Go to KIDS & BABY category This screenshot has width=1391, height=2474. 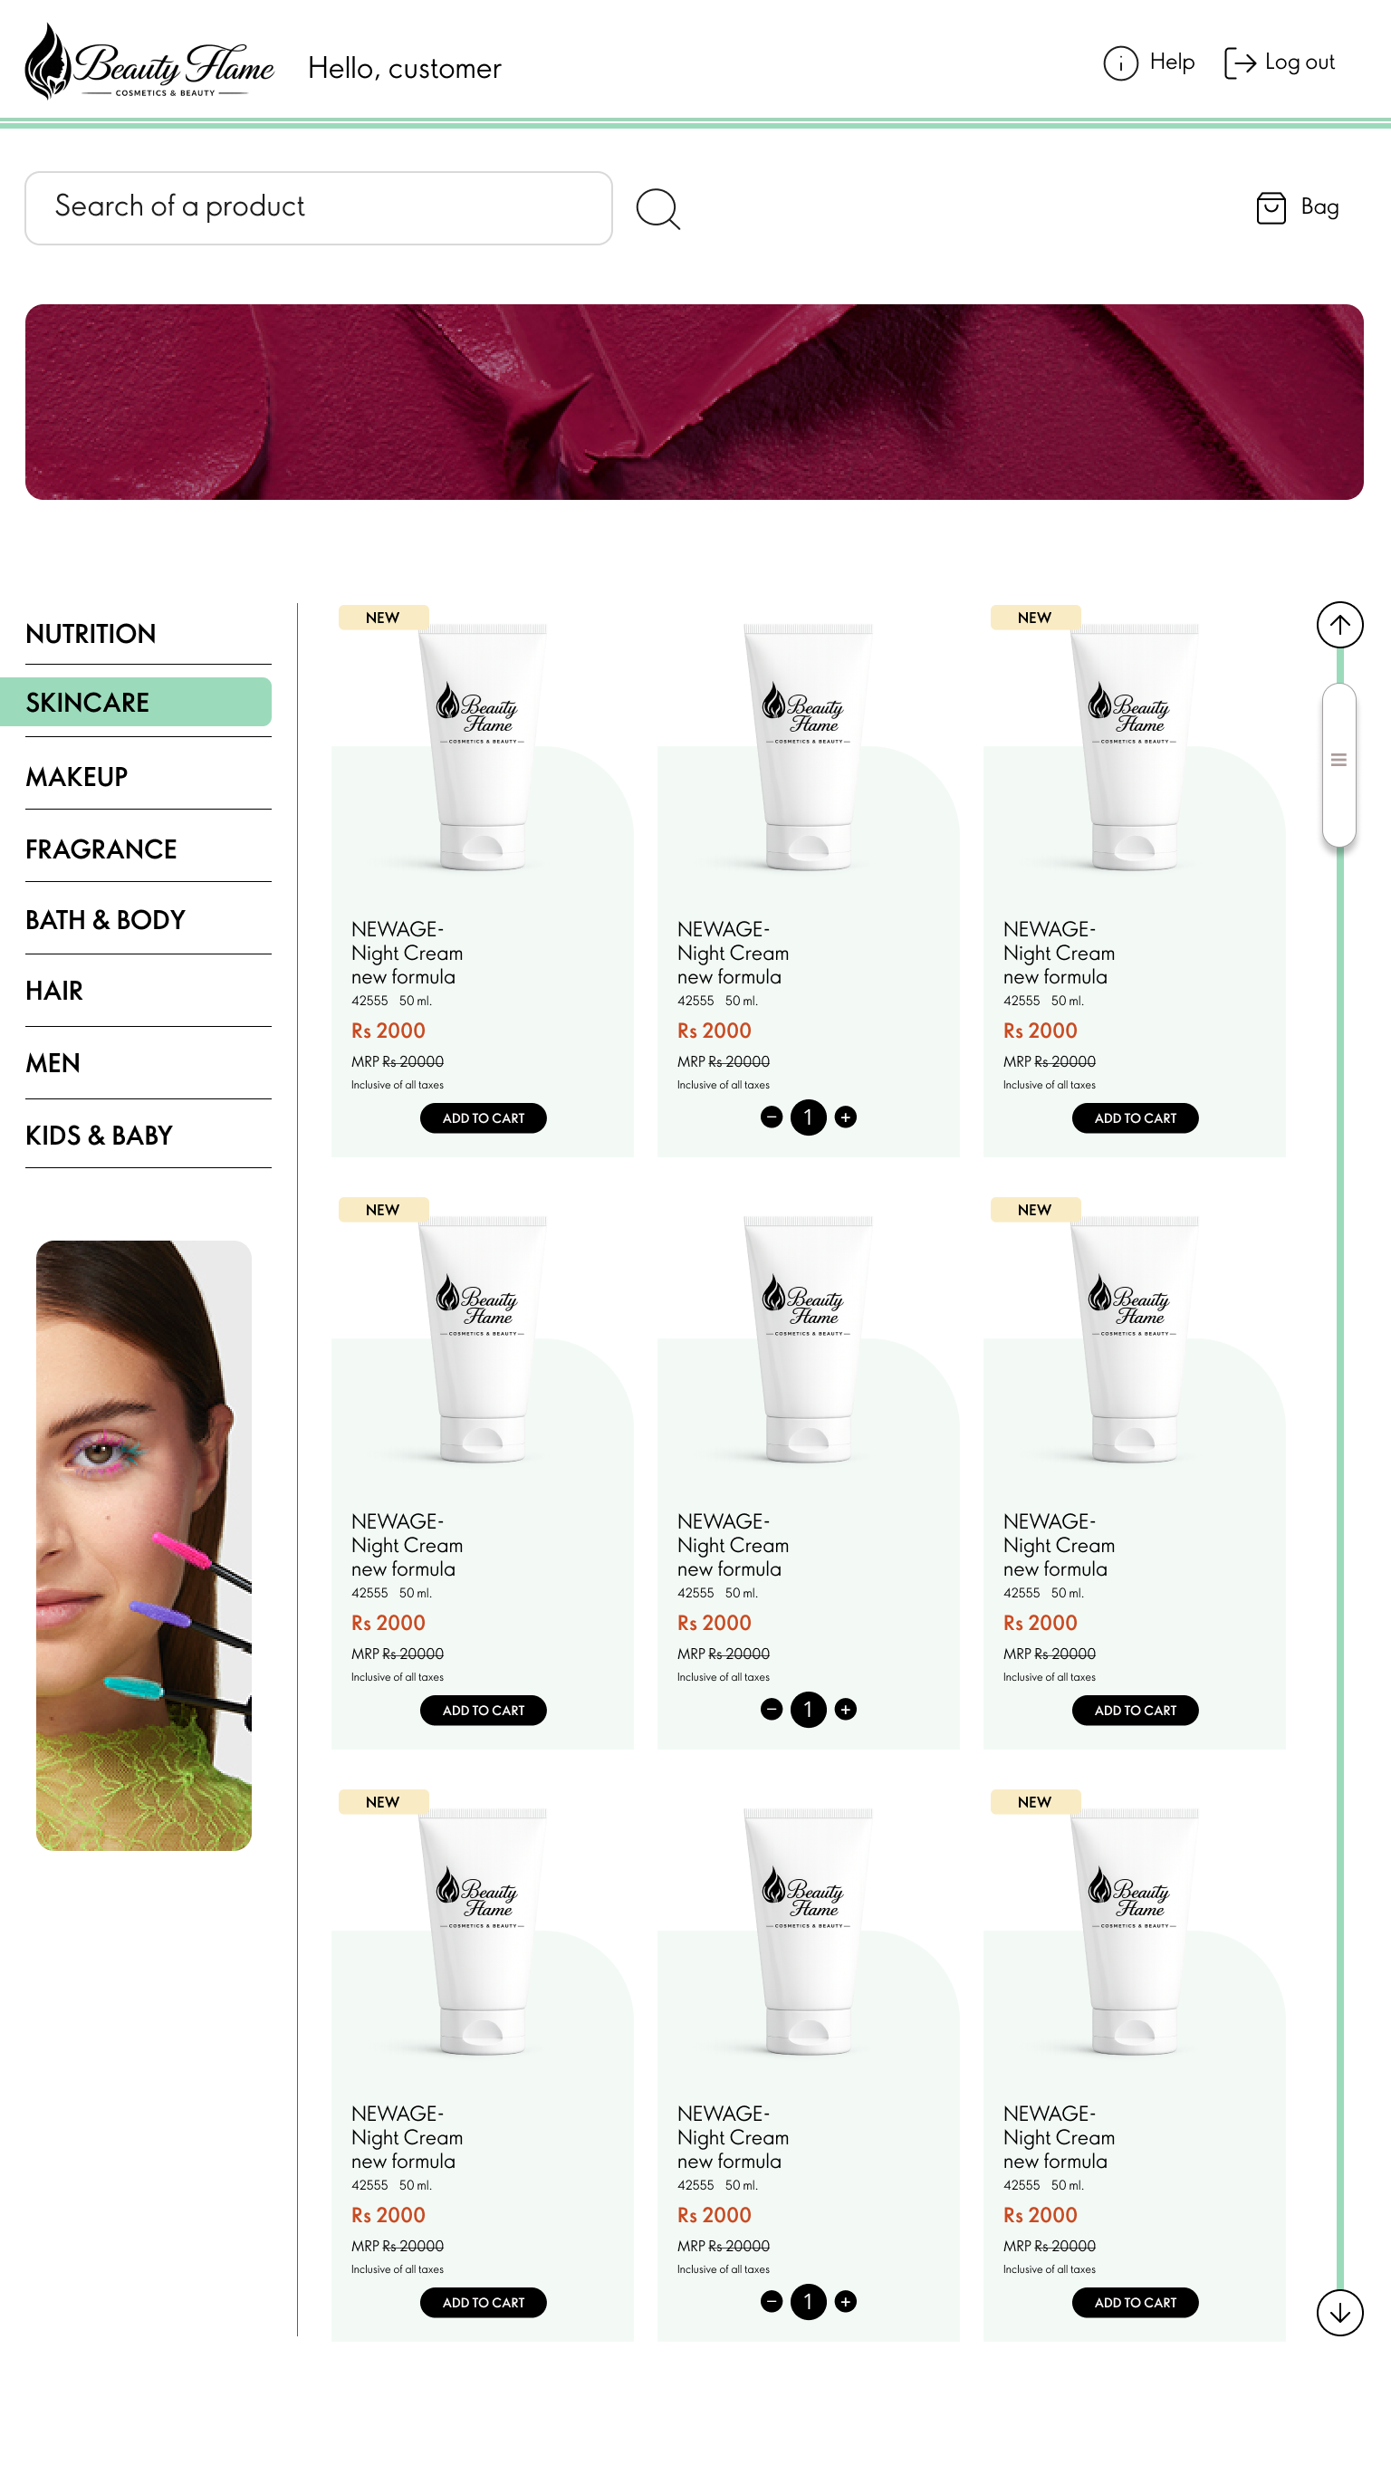99,1136
